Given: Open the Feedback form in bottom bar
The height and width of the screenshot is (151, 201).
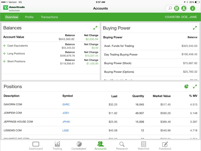Looking at the screenshot, I should (x=165, y=146).
